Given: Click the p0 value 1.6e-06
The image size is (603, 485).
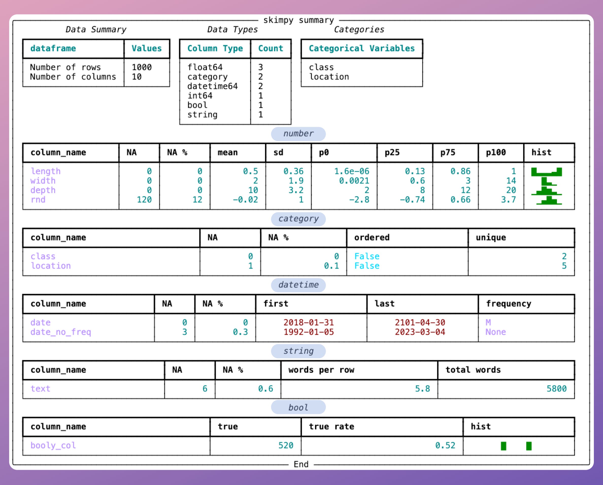Looking at the screenshot, I should 351,171.
